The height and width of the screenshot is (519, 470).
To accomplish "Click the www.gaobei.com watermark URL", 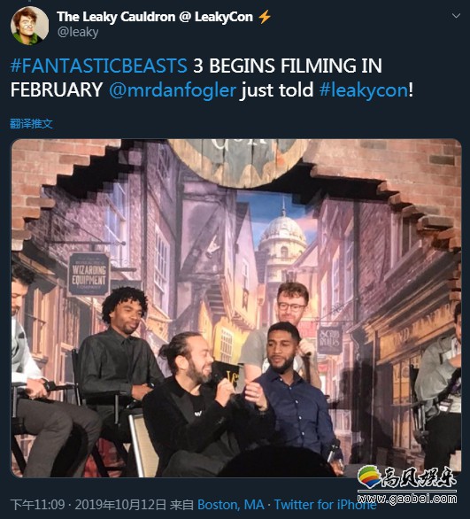I will tap(407, 498).
